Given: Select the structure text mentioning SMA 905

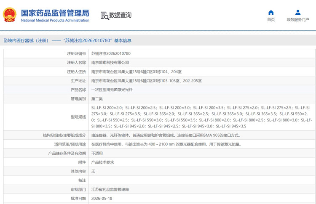Looking at the screenshot, I should [166, 135].
